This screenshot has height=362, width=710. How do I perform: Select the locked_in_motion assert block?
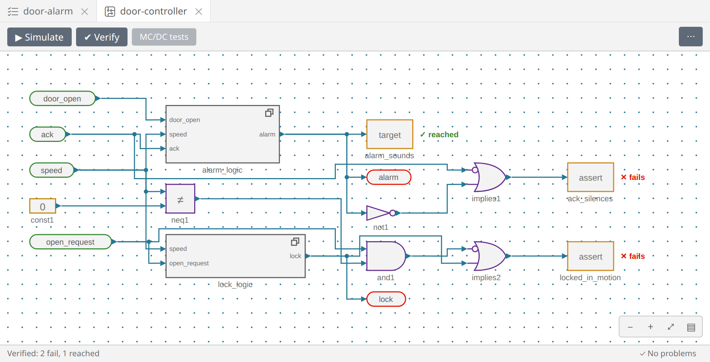click(590, 256)
